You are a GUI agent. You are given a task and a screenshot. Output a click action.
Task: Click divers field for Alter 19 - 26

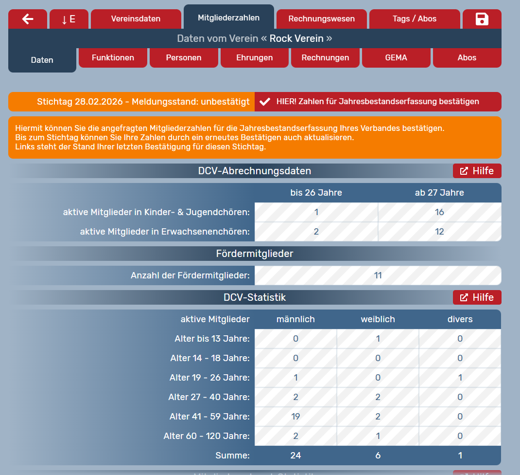460,378
